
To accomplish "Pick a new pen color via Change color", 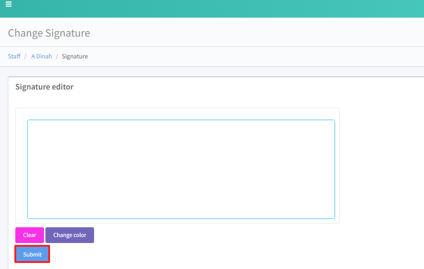I will coord(70,235).
